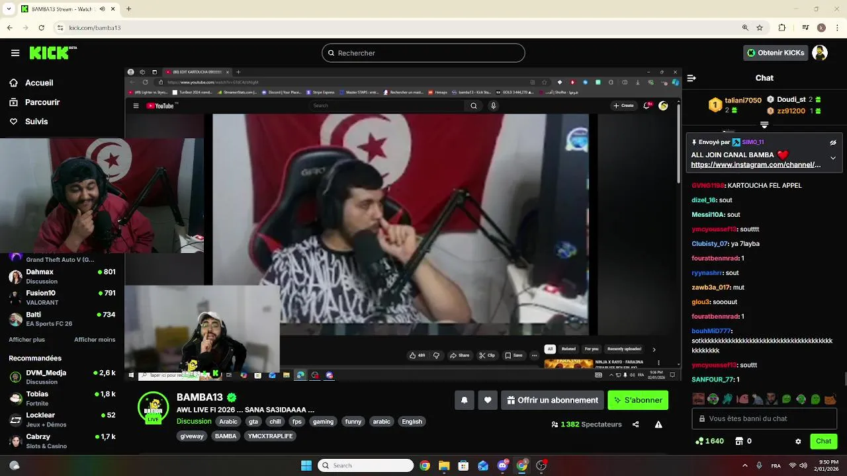Select the Arabic tag
847x476 pixels.
(x=228, y=421)
